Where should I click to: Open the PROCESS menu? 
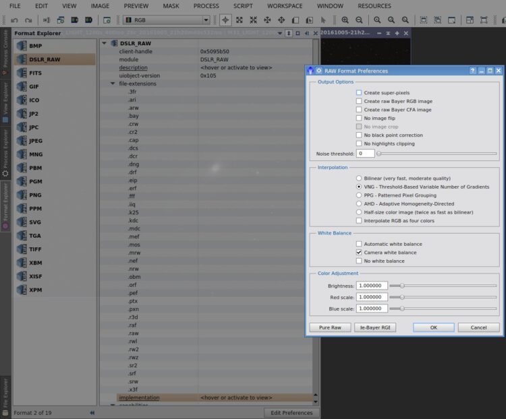206,6
